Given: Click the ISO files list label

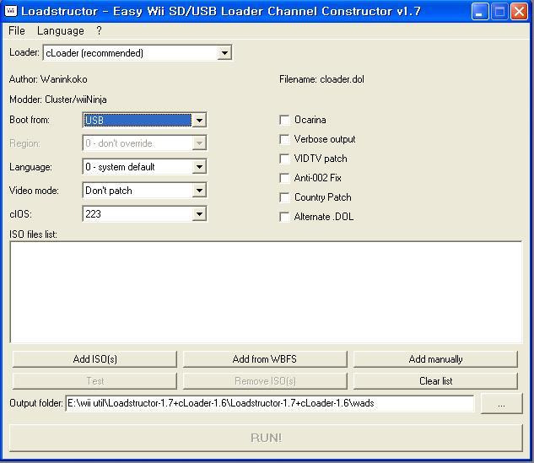Looking at the screenshot, I should point(33,234).
